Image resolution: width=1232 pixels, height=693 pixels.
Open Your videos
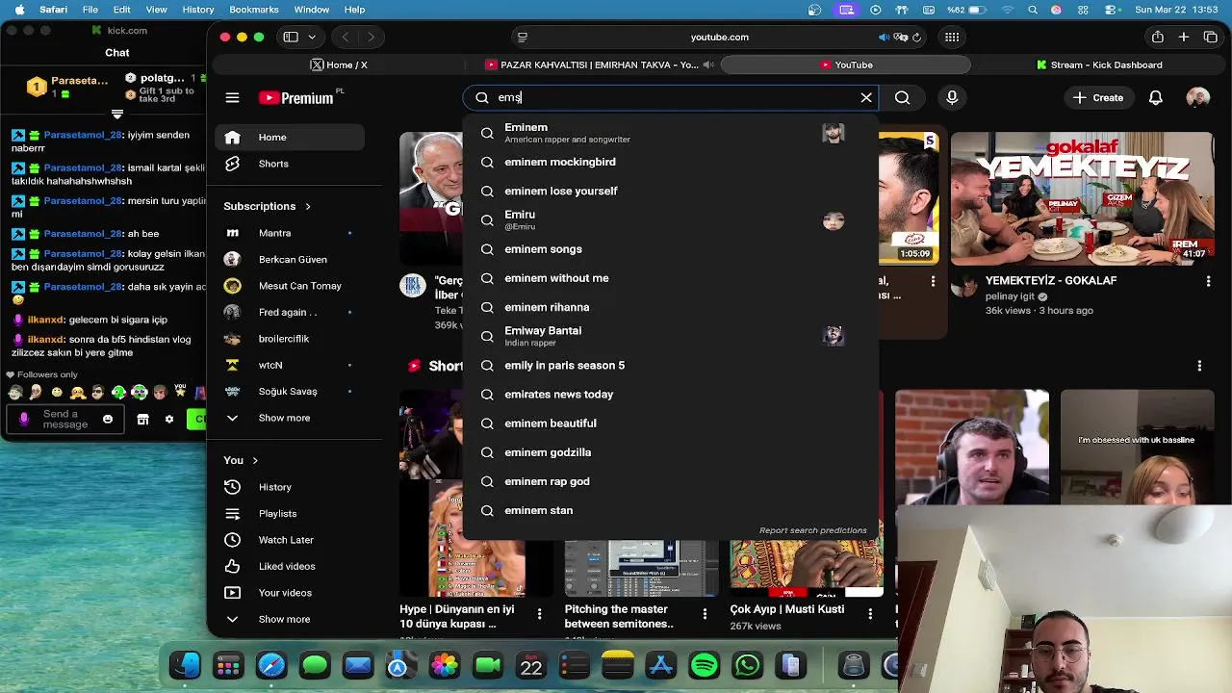tap(290, 593)
